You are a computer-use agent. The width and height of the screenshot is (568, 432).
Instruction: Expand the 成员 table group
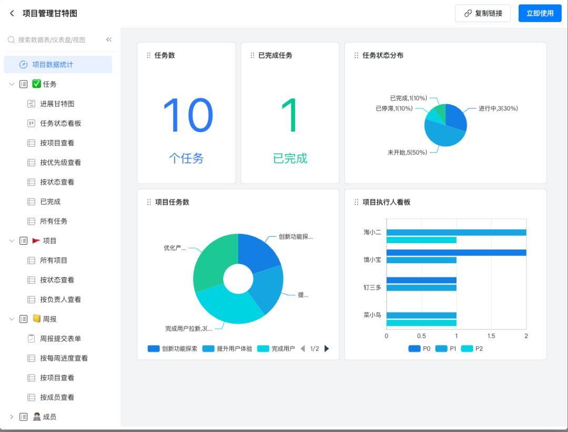point(12,417)
